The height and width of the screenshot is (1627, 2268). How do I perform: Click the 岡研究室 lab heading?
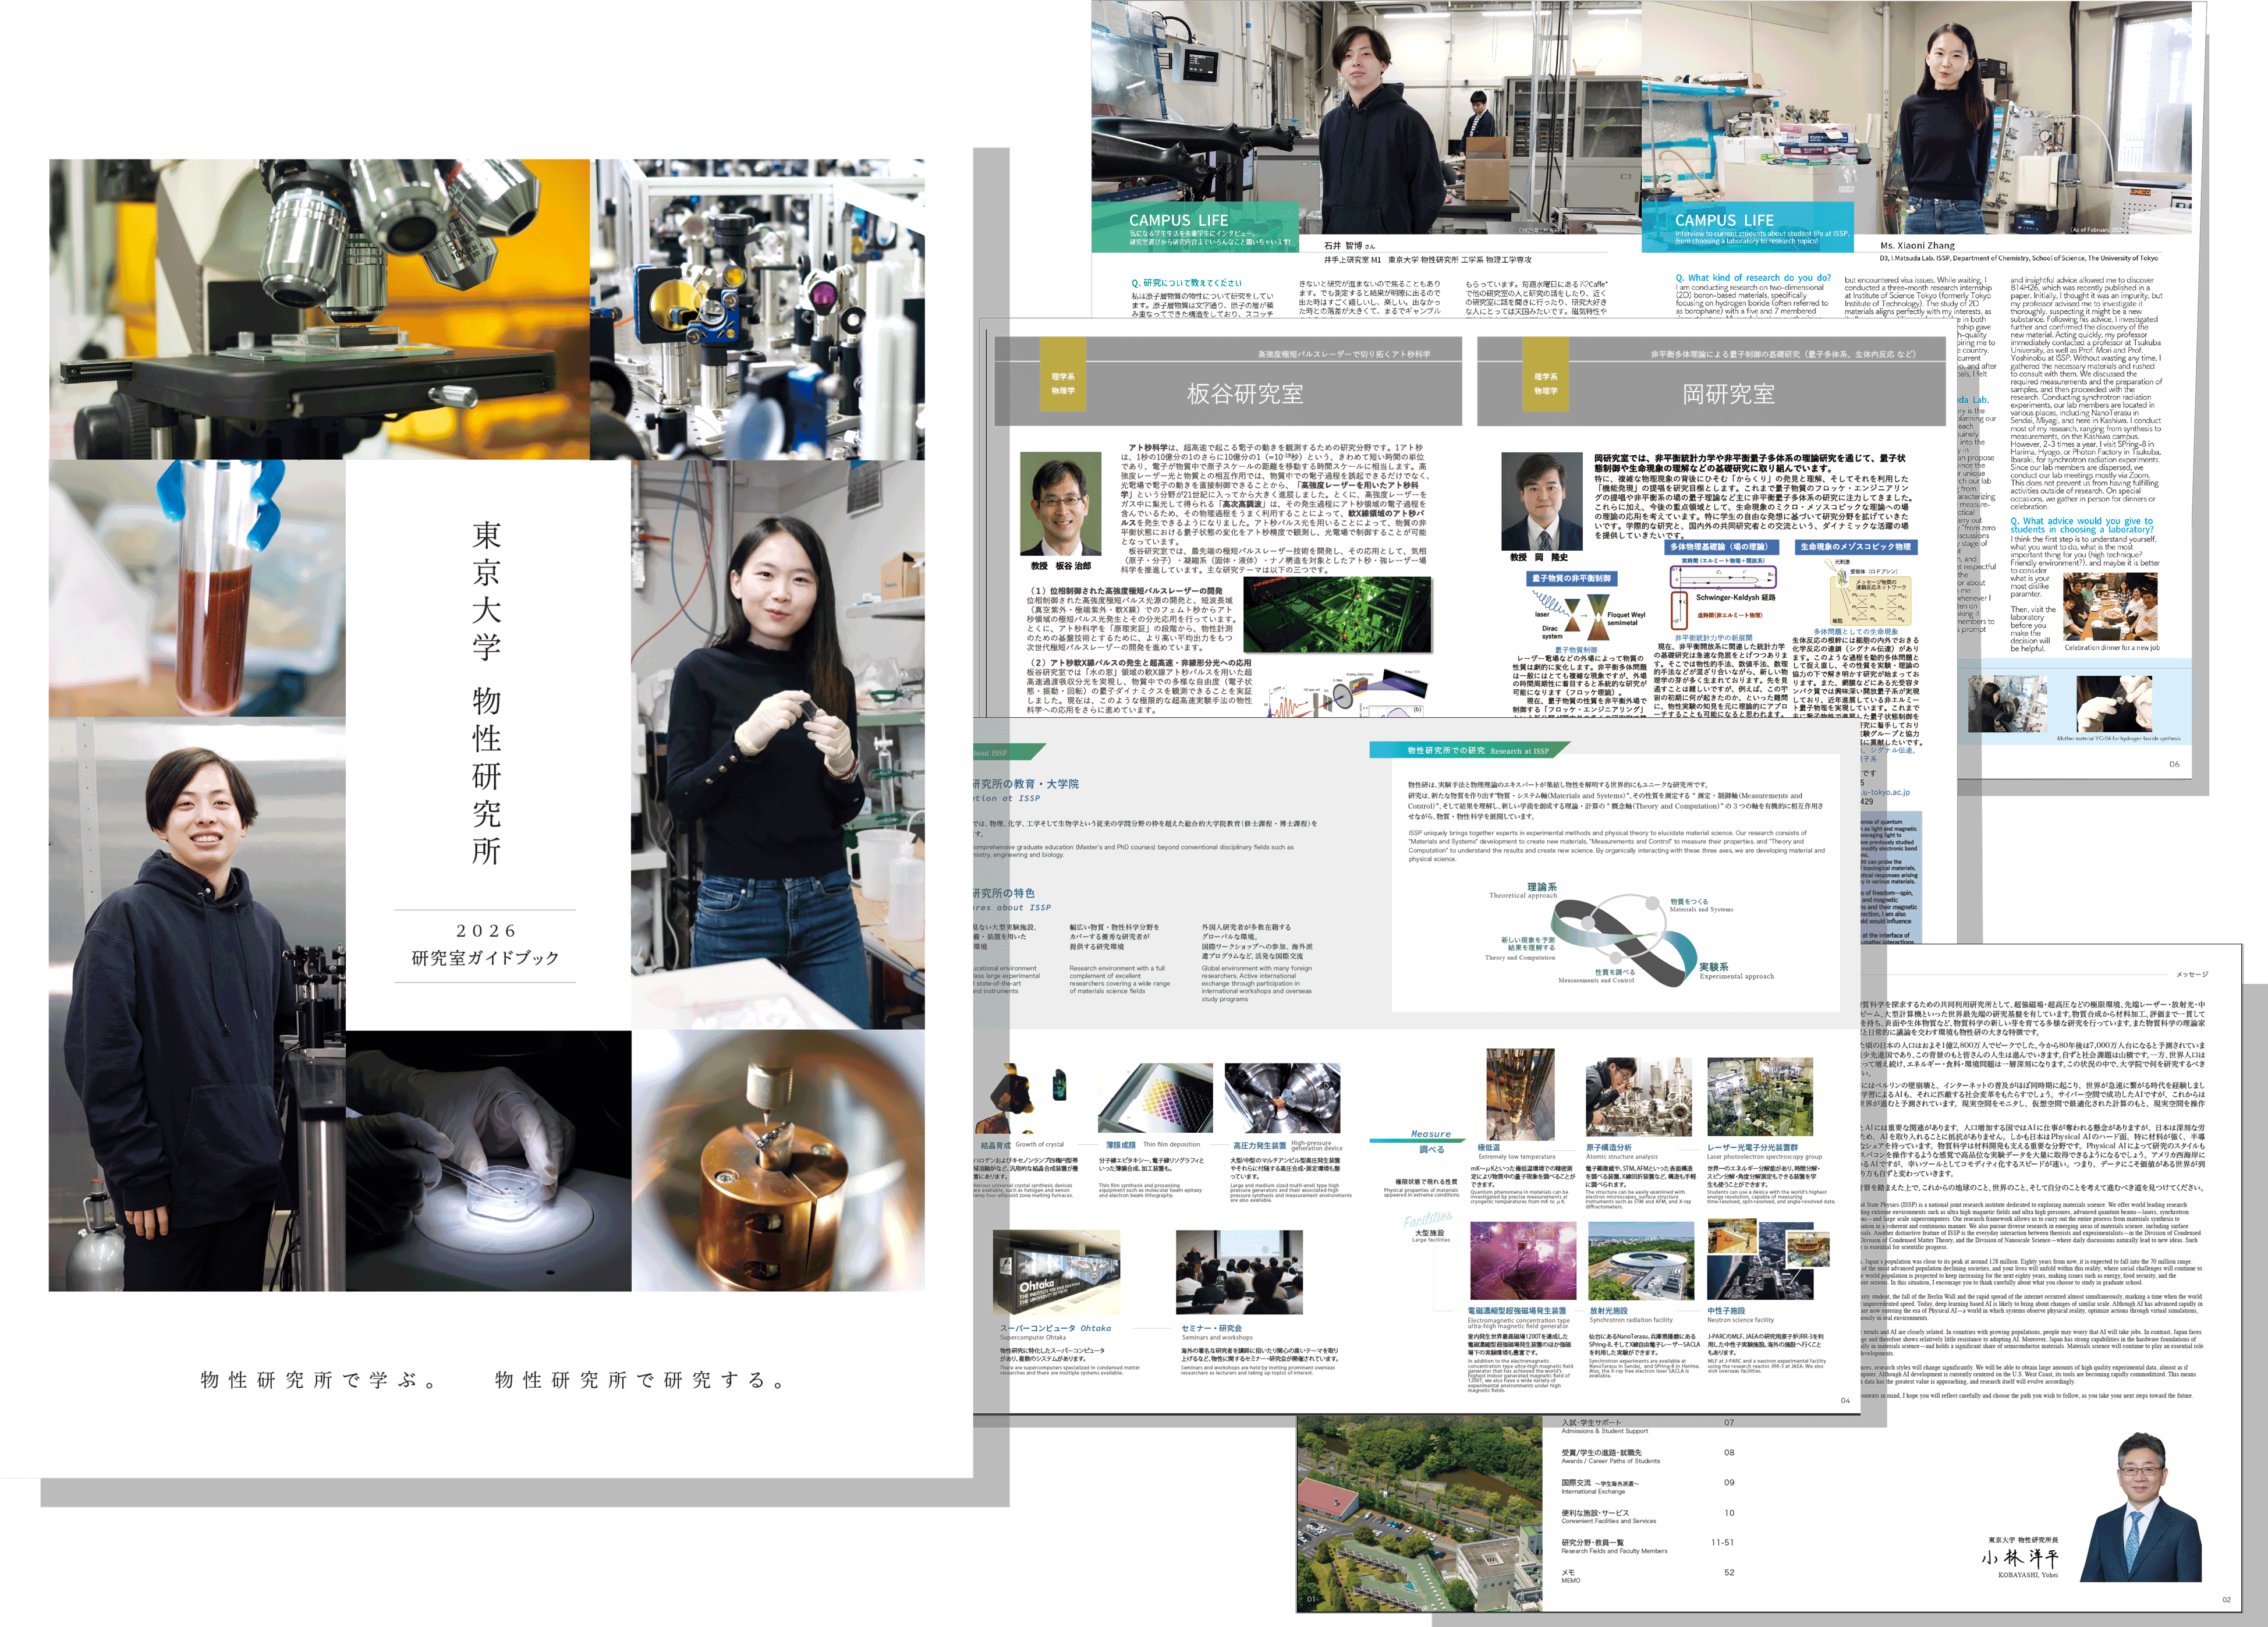pyautogui.click(x=1728, y=394)
